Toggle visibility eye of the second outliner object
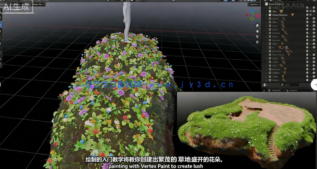317x169 pixels. pos(311,11)
